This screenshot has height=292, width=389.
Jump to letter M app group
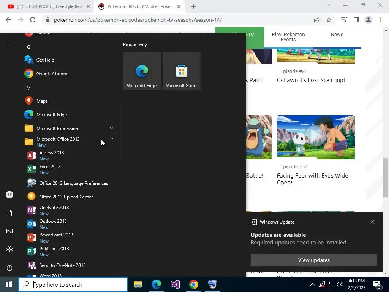click(x=28, y=88)
